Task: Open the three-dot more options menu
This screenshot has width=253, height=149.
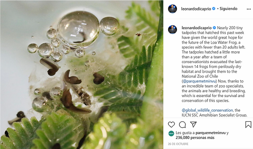Action: [249, 9]
